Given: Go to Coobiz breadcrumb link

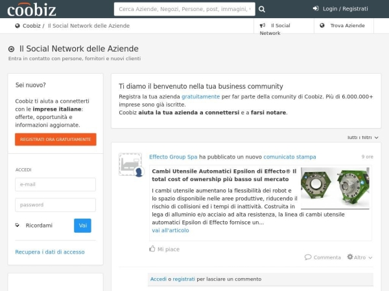Looking at the screenshot, I should [x=32, y=26].
